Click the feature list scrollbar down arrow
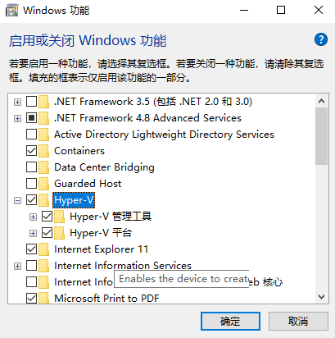The image size is (335, 338). pyautogui.click(x=321, y=297)
